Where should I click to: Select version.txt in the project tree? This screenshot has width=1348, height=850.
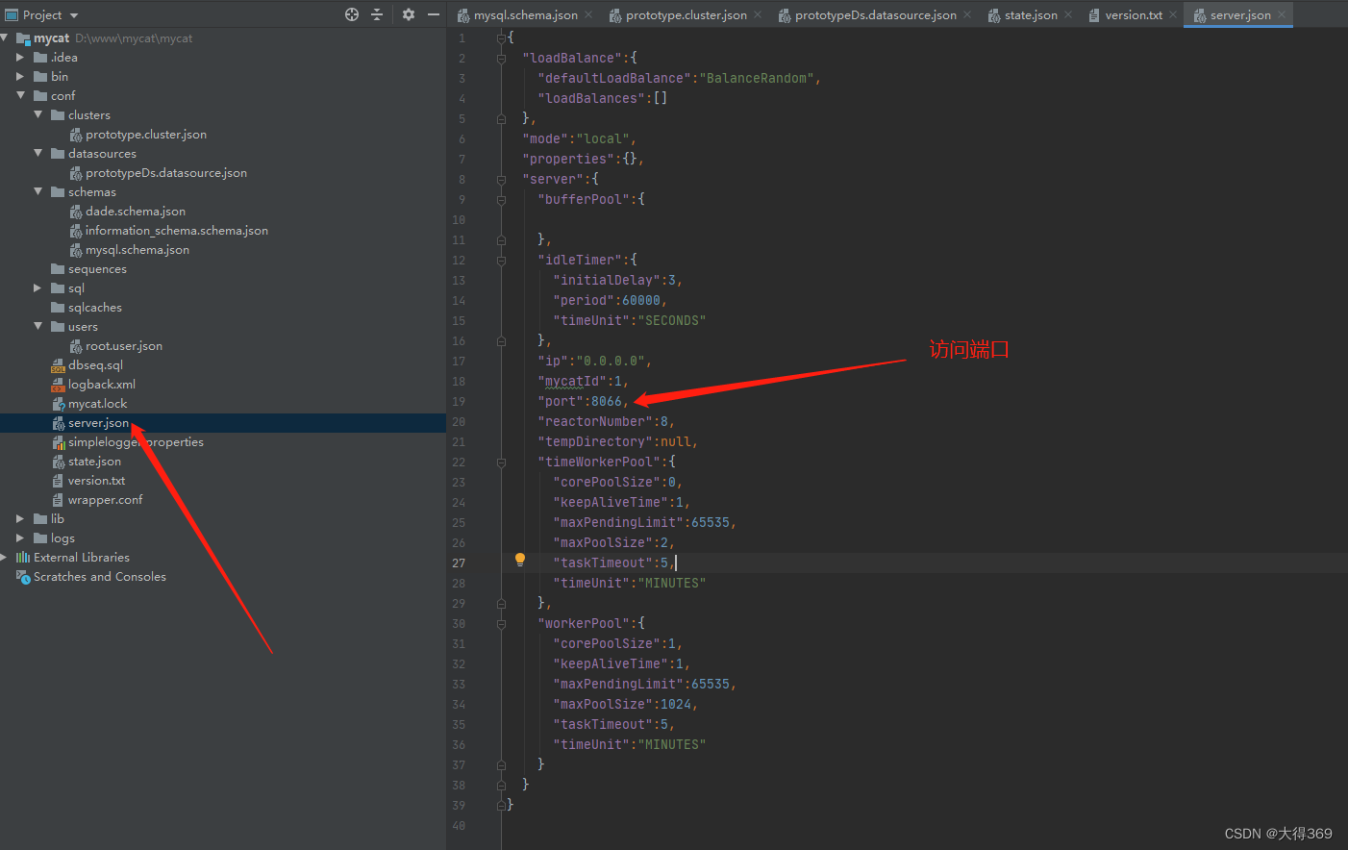click(x=96, y=481)
